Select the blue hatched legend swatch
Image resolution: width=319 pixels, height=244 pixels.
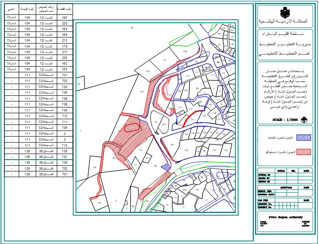[304, 138]
